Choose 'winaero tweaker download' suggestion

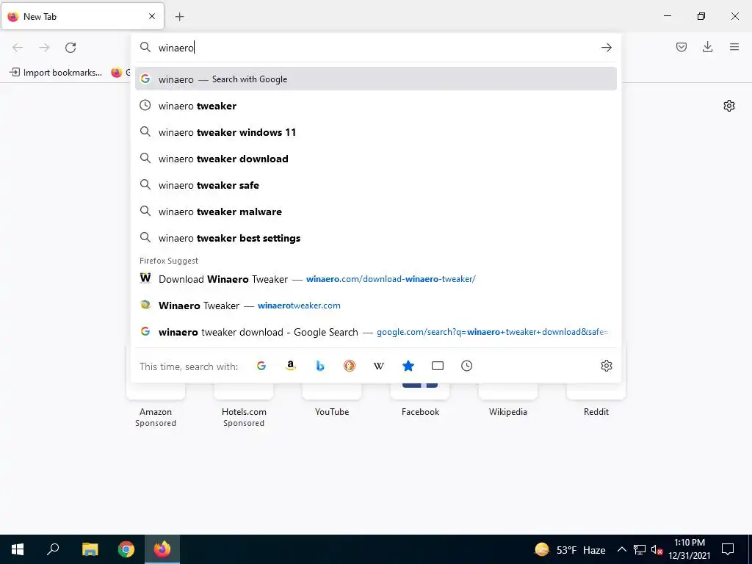coord(375,159)
